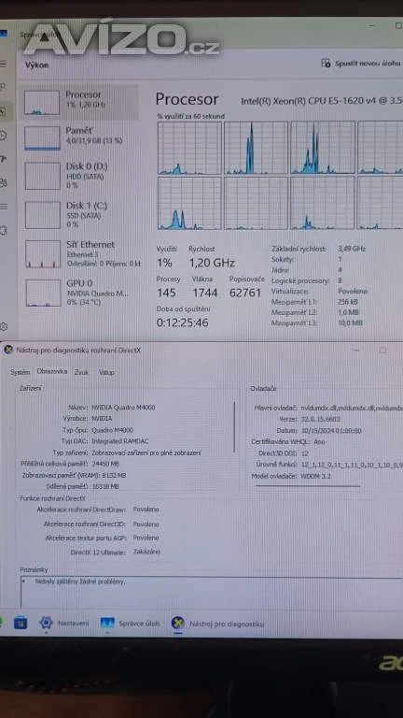The image size is (403, 718).
Task: Click the second logical processor graph
Action: click(x=256, y=148)
